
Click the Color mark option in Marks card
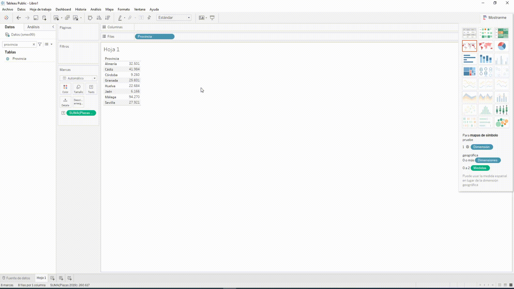point(65,89)
